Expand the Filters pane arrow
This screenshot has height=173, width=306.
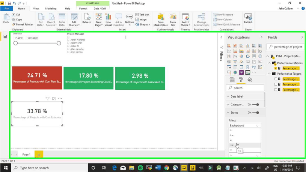221,37
